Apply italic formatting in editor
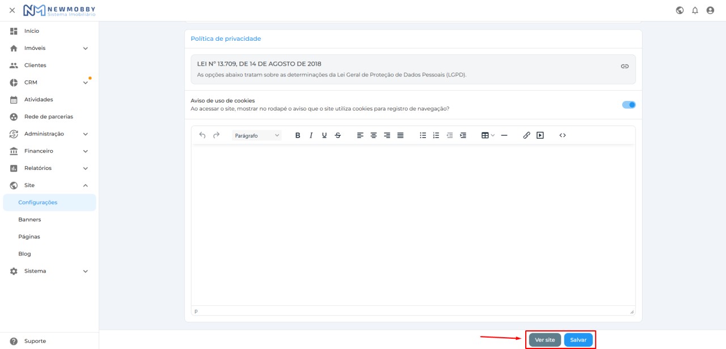Image resolution: width=726 pixels, height=349 pixels. coord(311,135)
